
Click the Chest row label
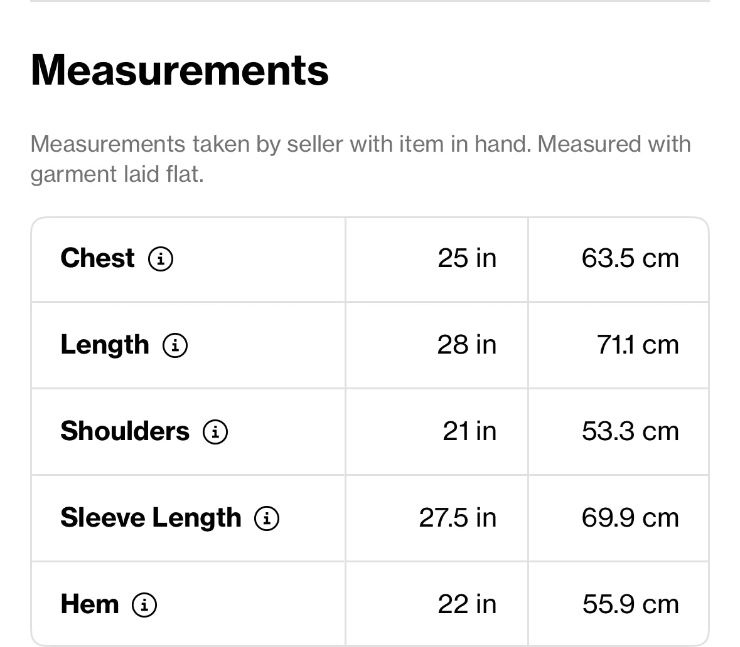(x=97, y=258)
